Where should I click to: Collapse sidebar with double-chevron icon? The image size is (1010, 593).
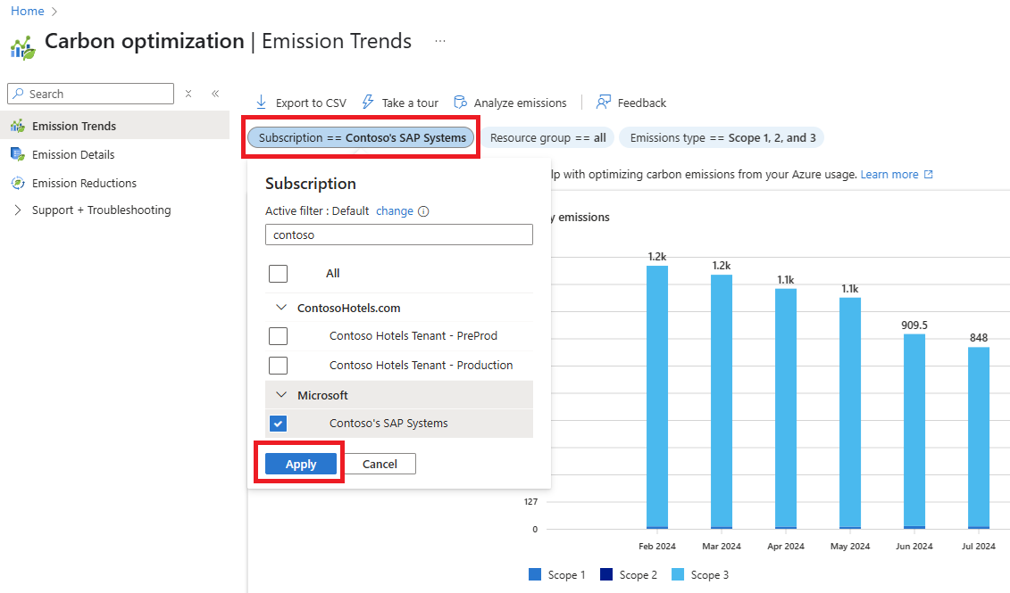coord(215,94)
